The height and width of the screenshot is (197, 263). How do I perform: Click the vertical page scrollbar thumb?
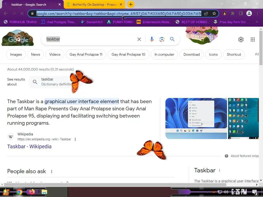(261, 48)
